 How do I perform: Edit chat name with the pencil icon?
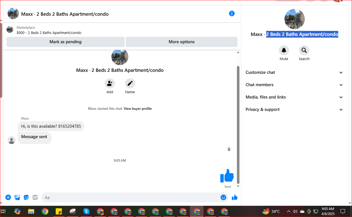(130, 83)
